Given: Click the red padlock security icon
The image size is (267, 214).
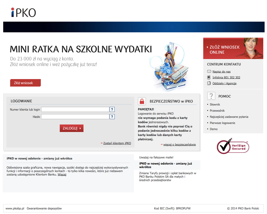Looking at the screenshot, I should (142, 101).
